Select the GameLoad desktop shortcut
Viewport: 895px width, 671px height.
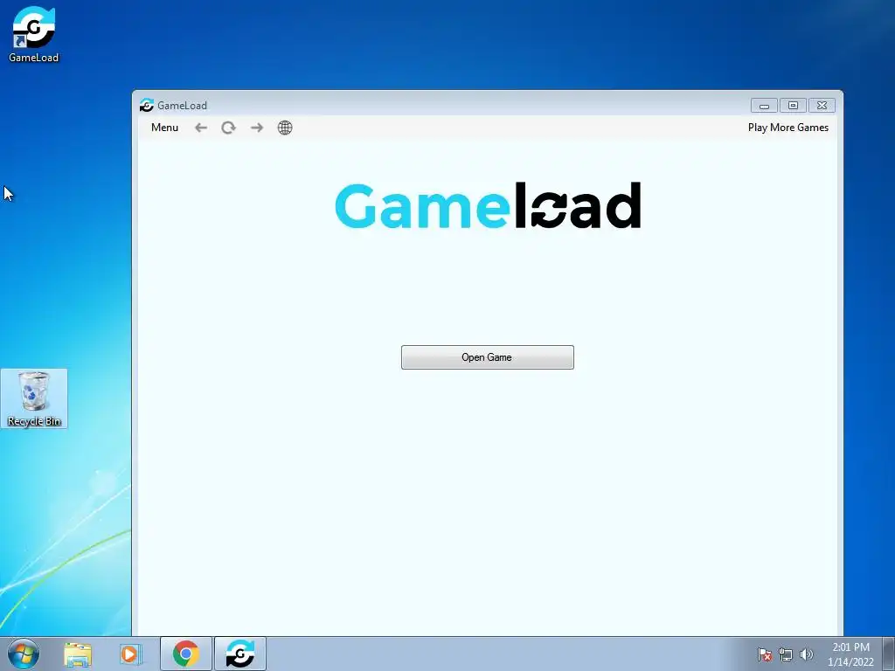click(x=34, y=34)
